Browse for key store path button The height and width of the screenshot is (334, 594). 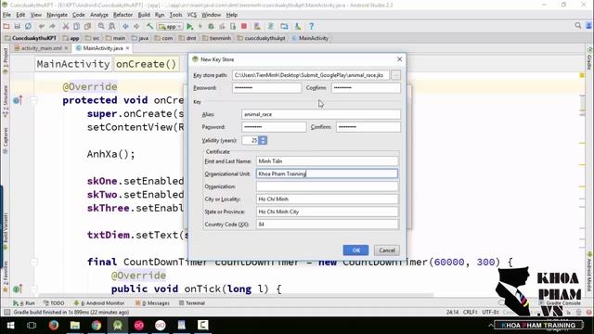pos(395,75)
